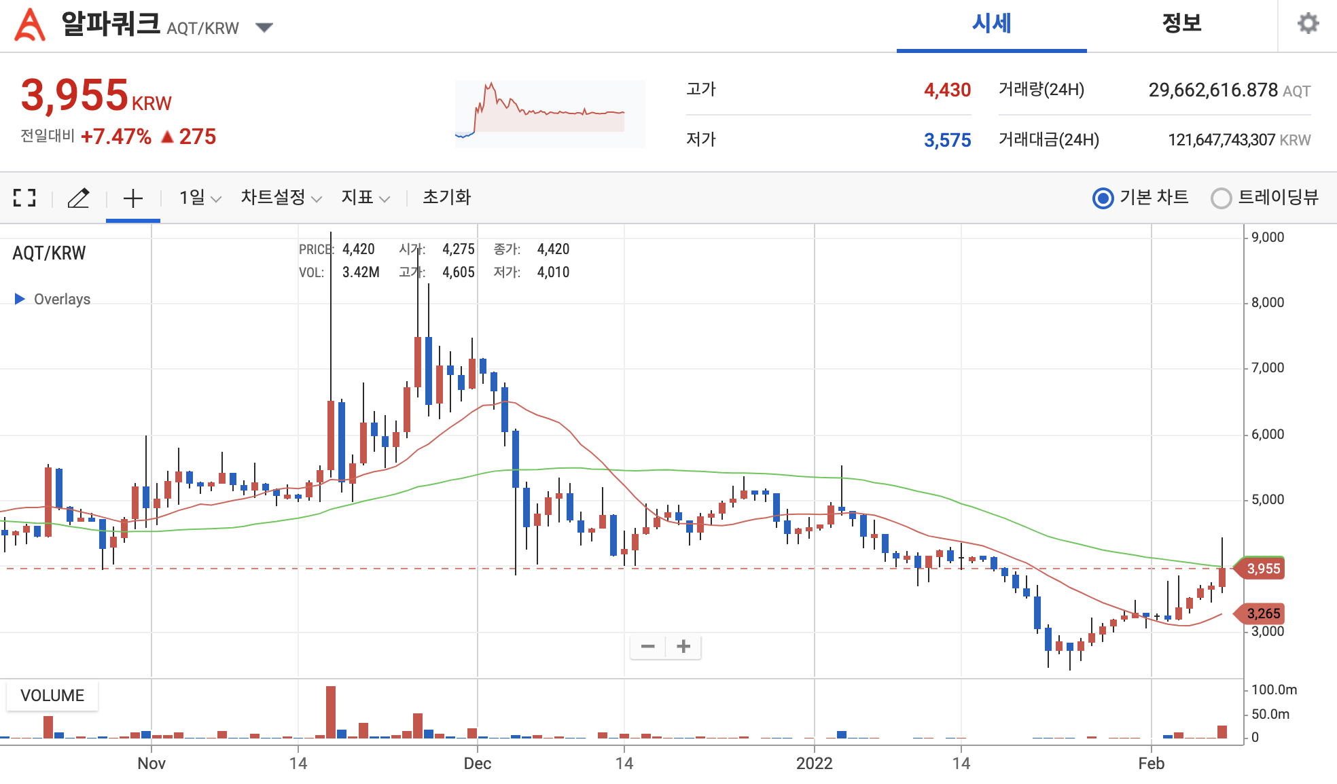Click the 3,955 current price marker
Image resolution: width=1337 pixels, height=784 pixels.
coord(1262,569)
